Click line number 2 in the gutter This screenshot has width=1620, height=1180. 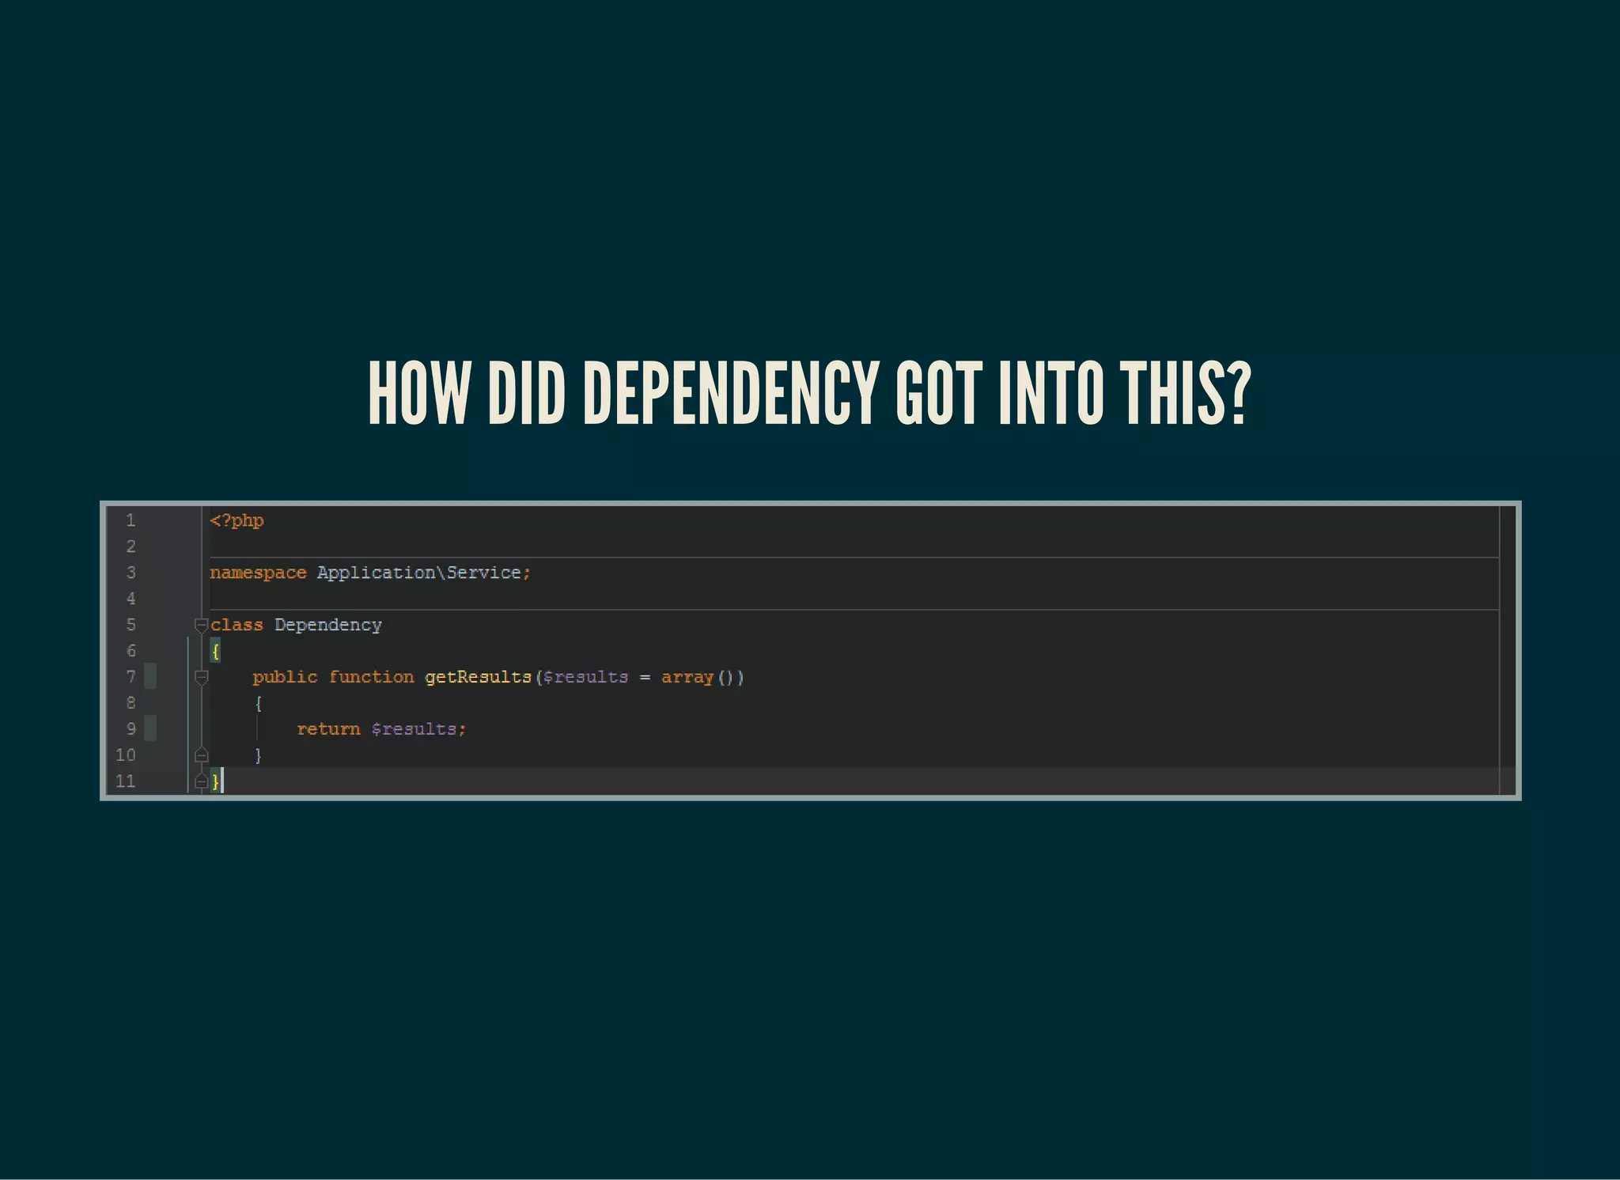pyautogui.click(x=131, y=547)
